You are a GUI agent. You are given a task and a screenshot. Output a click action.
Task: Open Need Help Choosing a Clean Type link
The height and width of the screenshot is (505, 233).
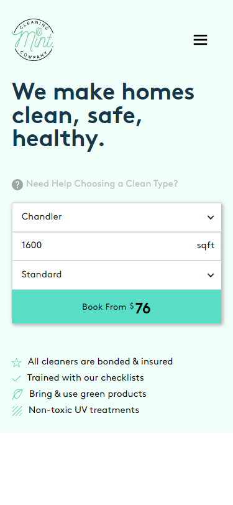102,184
